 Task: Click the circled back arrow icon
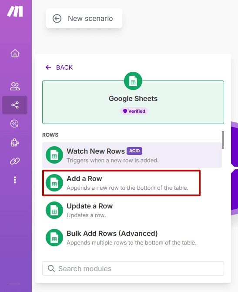click(x=57, y=18)
